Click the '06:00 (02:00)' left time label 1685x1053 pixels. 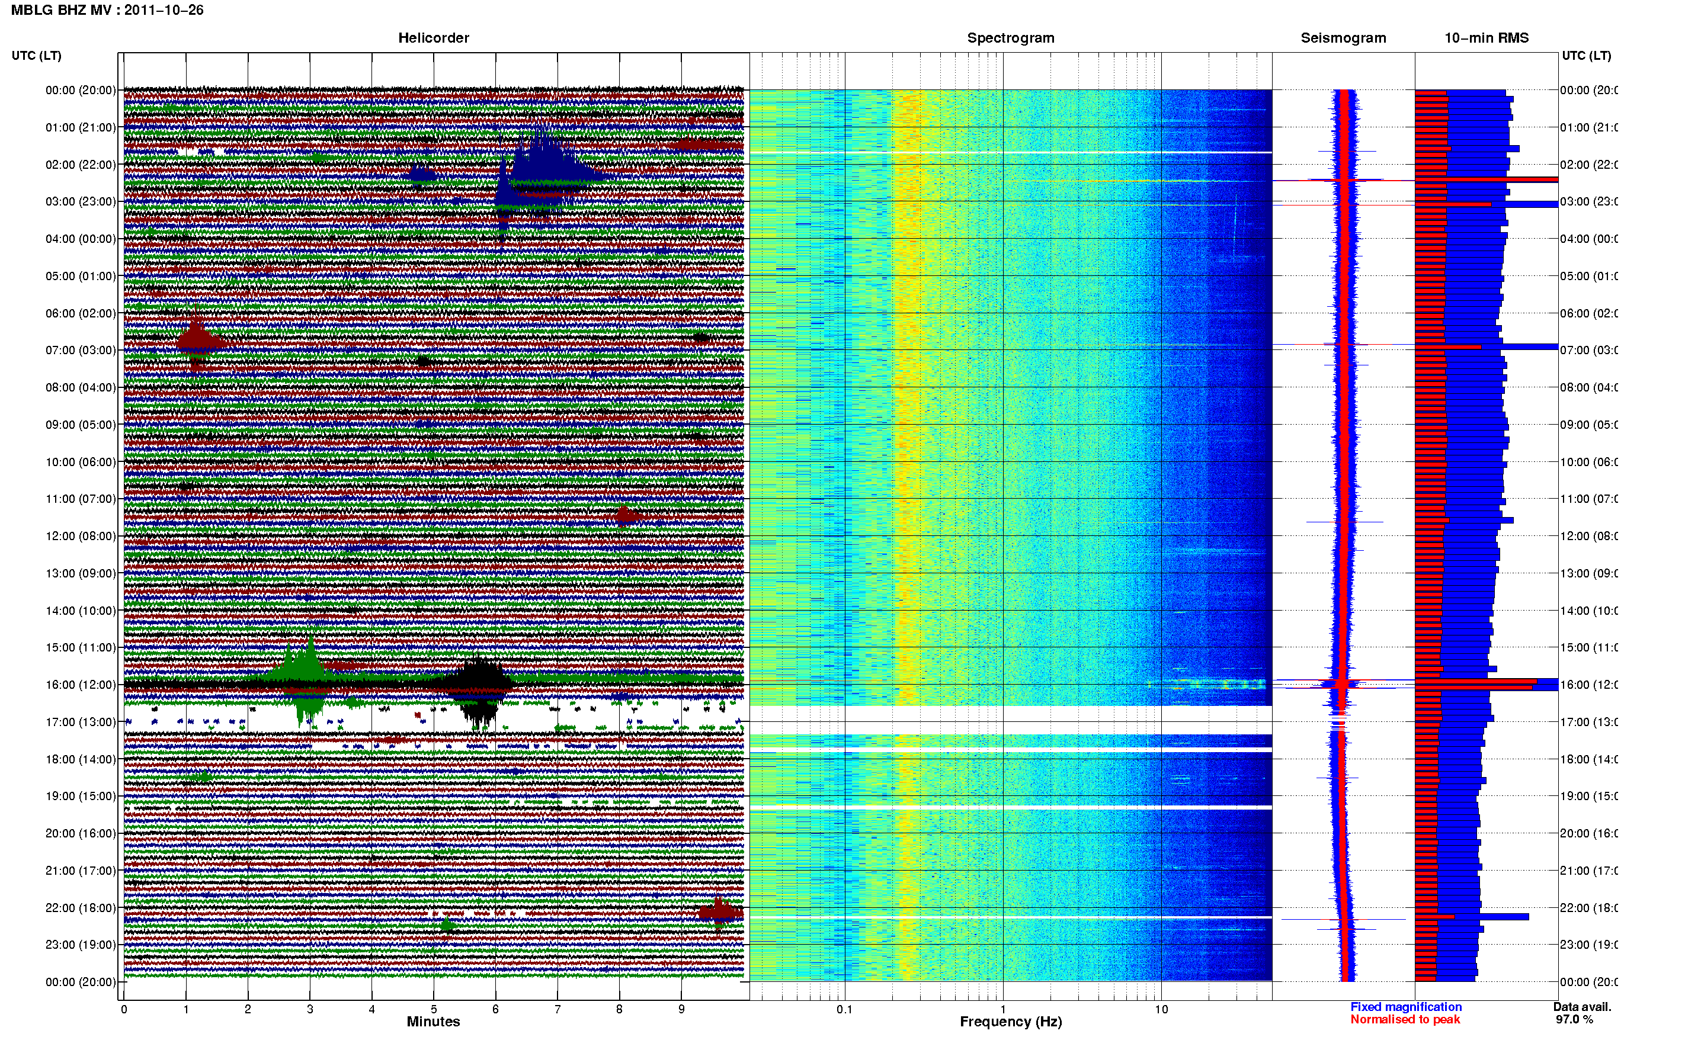click(x=81, y=313)
